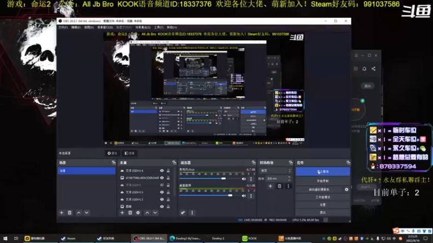Mute the desktop audio speaker icon
Viewport: 433px width, 243px height.
coord(244,196)
